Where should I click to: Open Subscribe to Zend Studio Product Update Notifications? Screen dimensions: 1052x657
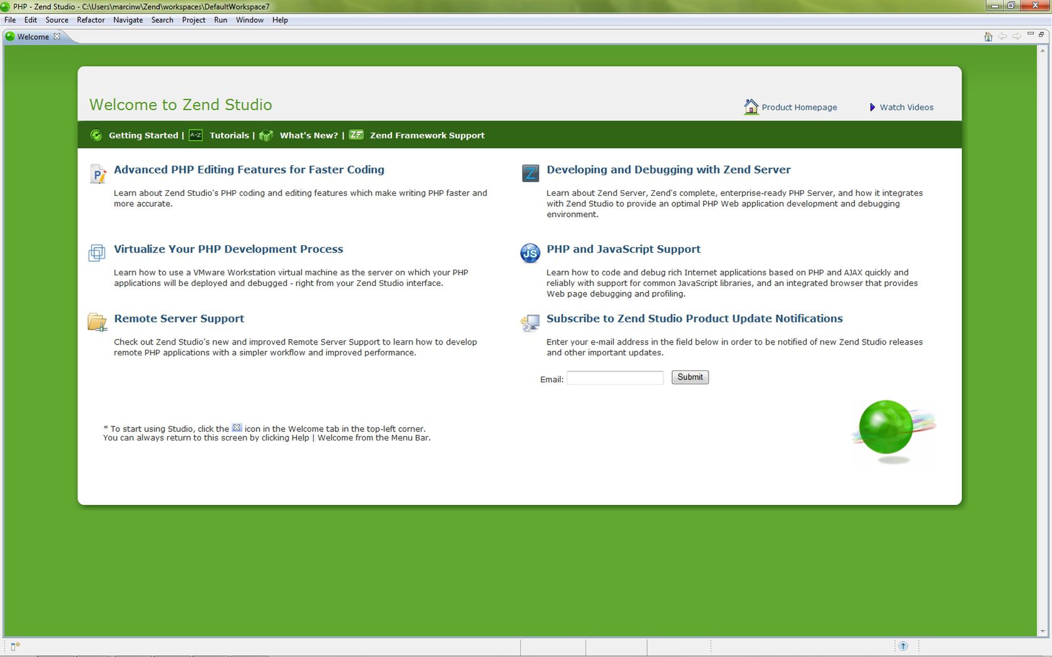694,318
